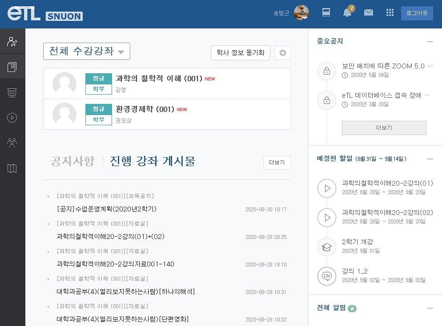Click the course book icon in sidebar
This screenshot has height=326, width=442.
click(x=12, y=67)
